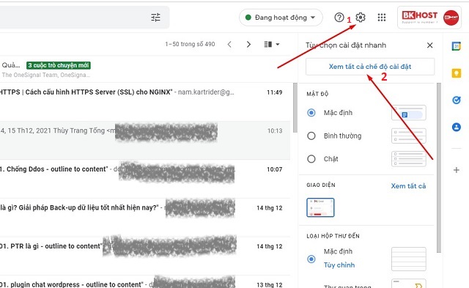The image size is (469, 288).
Task: Open Google Tasks side panel icon
Action: (x=456, y=100)
